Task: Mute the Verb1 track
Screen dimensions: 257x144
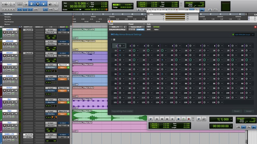Action: click(16, 67)
